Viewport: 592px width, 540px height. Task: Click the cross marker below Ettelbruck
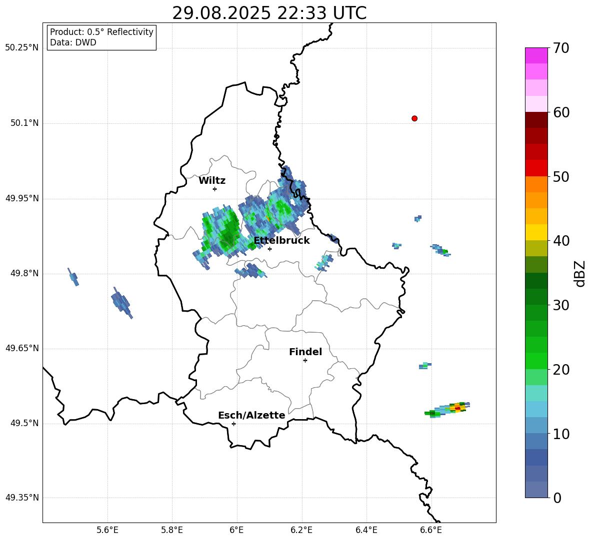269,249
